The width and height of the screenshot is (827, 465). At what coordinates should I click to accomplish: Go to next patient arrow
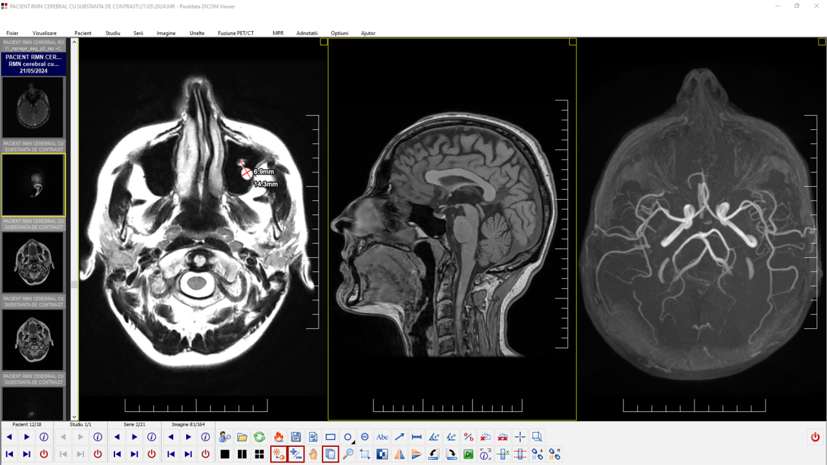click(26, 437)
